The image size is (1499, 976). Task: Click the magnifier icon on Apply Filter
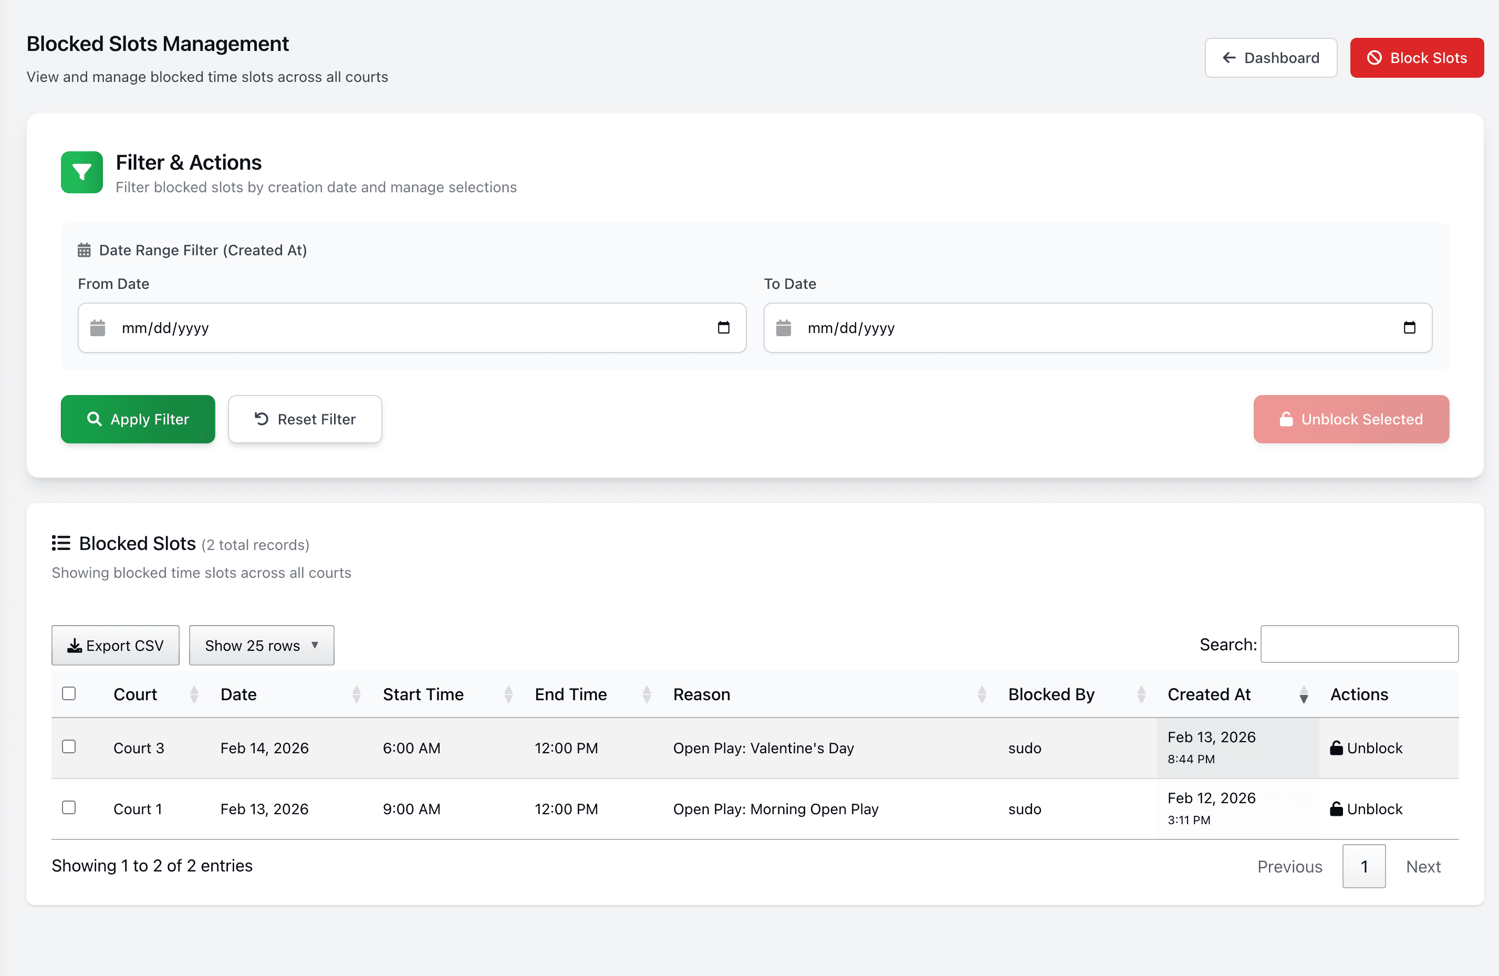click(x=95, y=418)
